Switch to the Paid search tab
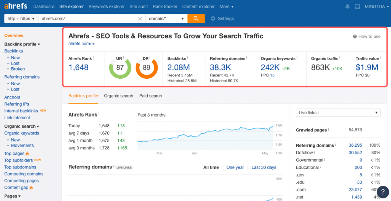 click(x=150, y=96)
